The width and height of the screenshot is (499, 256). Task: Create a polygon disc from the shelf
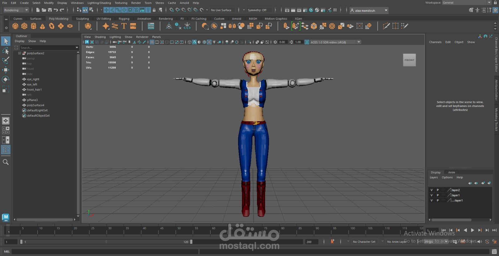[70, 26]
